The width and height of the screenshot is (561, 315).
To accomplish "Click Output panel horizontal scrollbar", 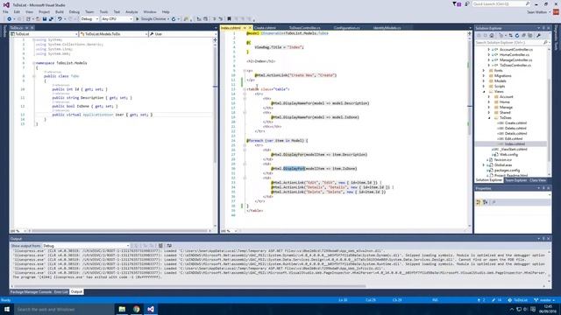I will [189, 286].
